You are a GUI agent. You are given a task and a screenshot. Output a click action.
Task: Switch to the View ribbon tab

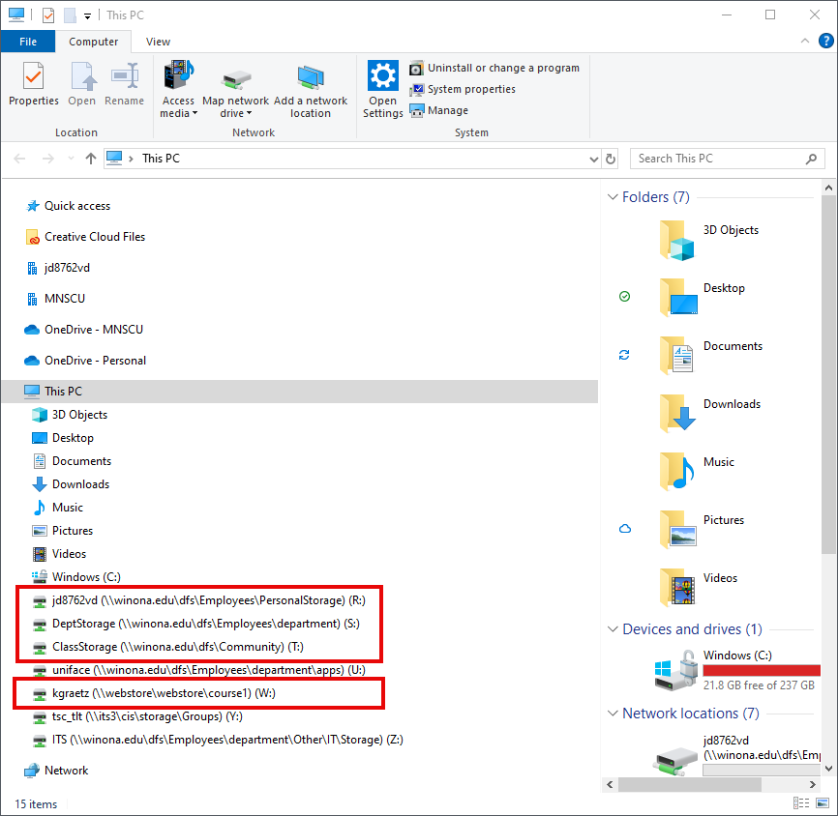[158, 42]
